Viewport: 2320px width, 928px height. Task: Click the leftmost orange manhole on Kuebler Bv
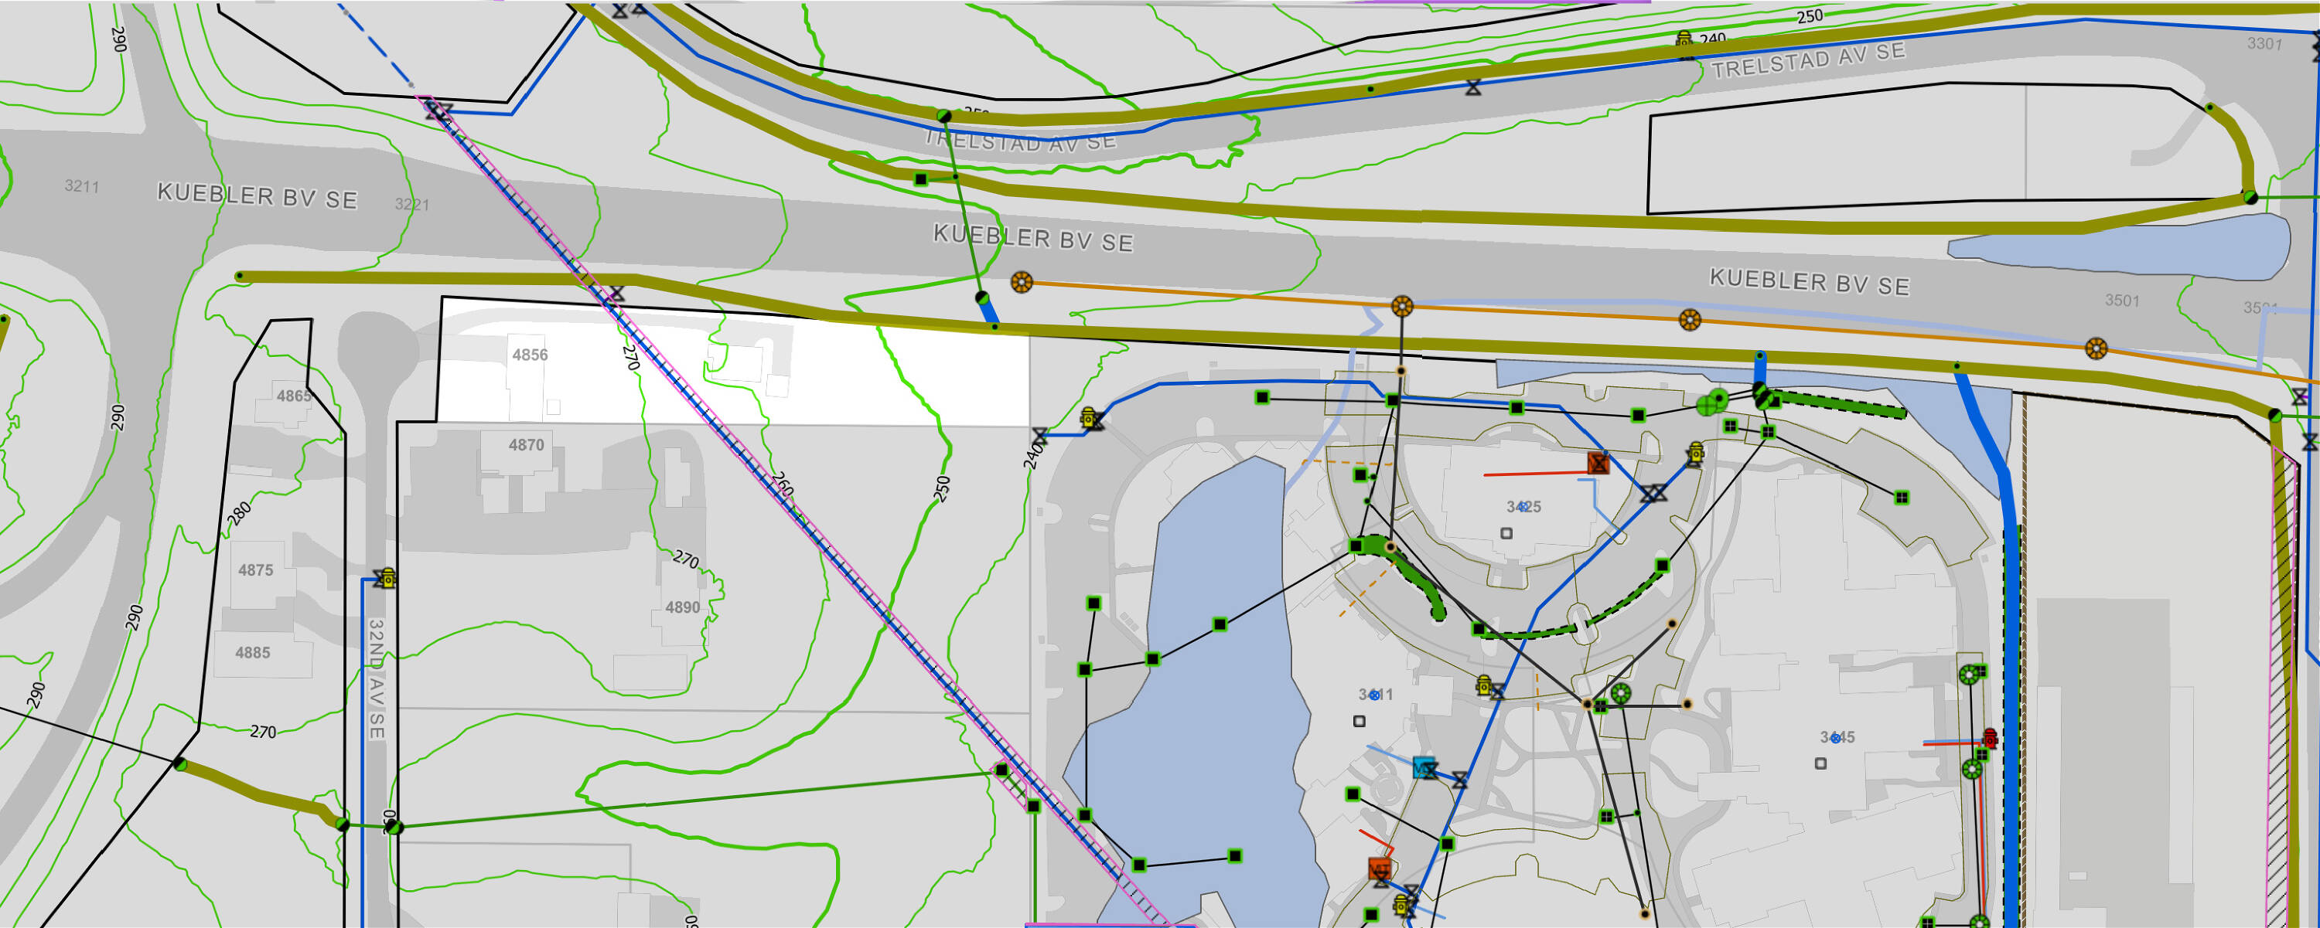(x=1020, y=283)
